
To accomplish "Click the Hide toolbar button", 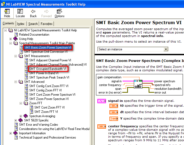I will [7, 13].
